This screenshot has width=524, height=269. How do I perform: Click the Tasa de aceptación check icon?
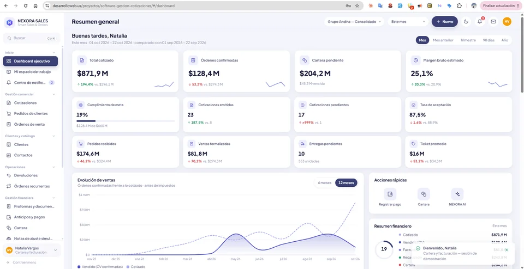(x=413, y=105)
